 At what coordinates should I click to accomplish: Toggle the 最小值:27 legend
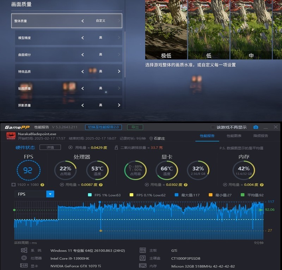pyautogui.click(x=210, y=195)
